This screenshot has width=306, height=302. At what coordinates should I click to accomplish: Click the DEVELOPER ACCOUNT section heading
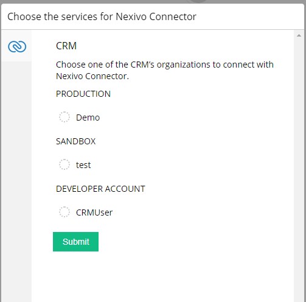pyautogui.click(x=100, y=189)
